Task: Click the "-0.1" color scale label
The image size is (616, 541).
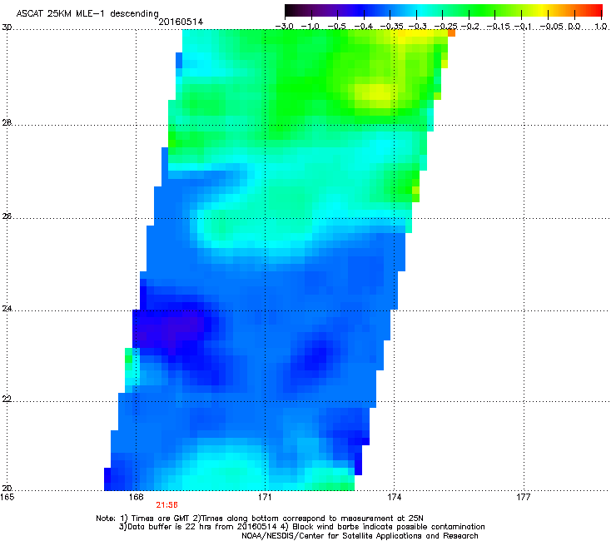Action: [x=523, y=27]
